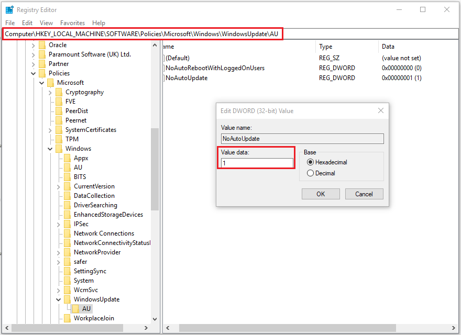
Task: Click tree pane horizontal scroll-right arrow
Action: pos(146,328)
